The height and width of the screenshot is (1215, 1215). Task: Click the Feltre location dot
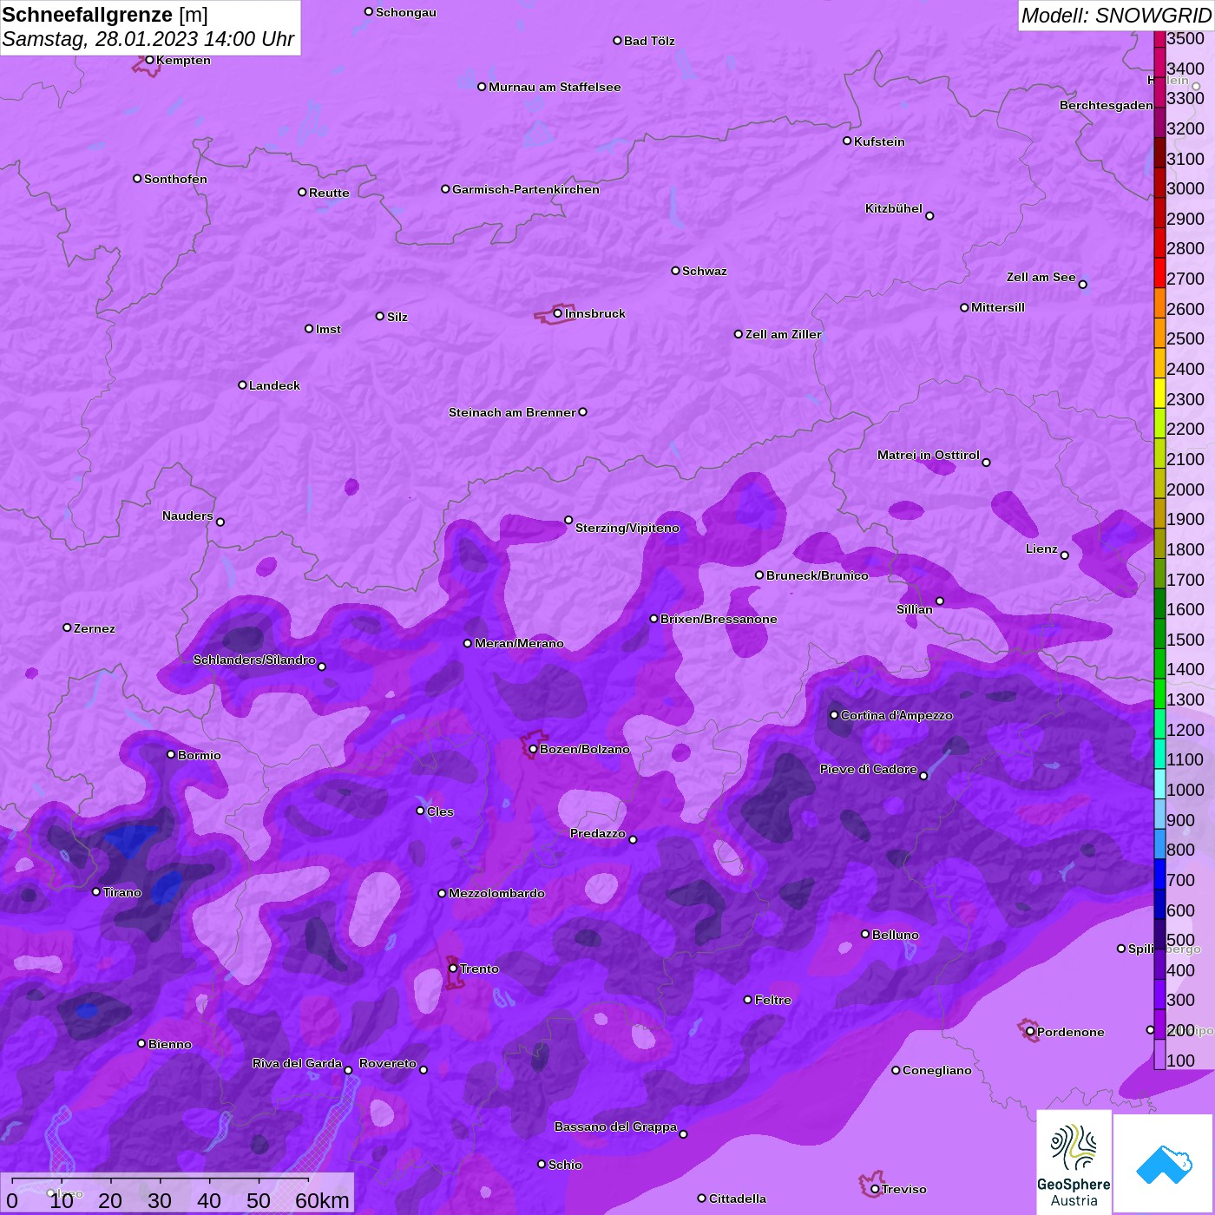point(748,1000)
